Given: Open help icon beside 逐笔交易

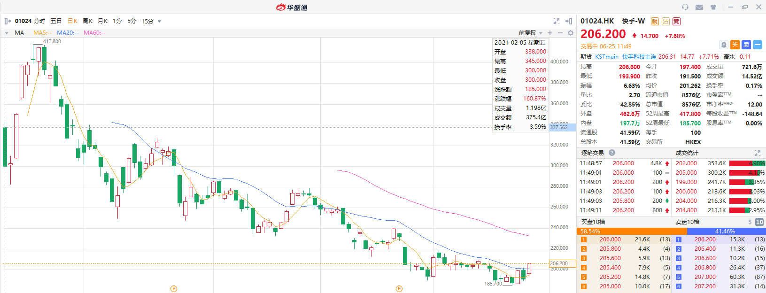Looking at the screenshot, I should (x=612, y=153).
